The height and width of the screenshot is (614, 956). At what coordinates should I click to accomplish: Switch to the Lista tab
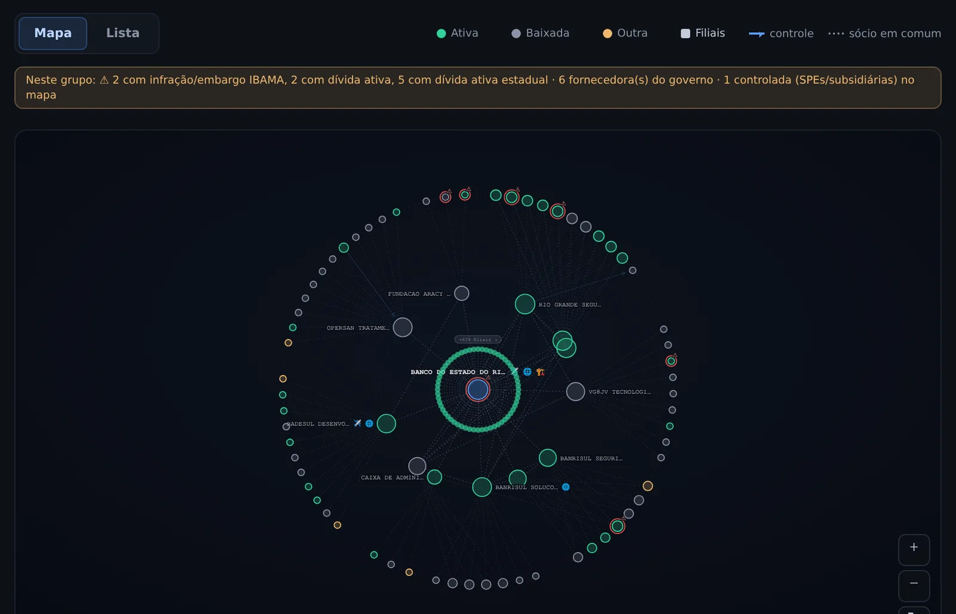pos(122,33)
